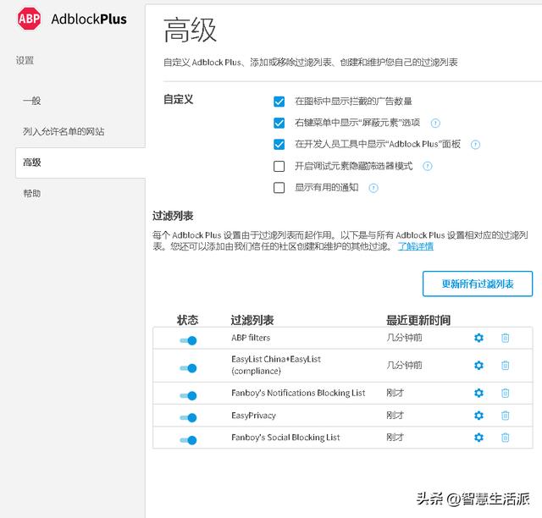This screenshot has height=518, width=542.
Task: Open settings gear for EasyPrivacy
Action: (478, 416)
